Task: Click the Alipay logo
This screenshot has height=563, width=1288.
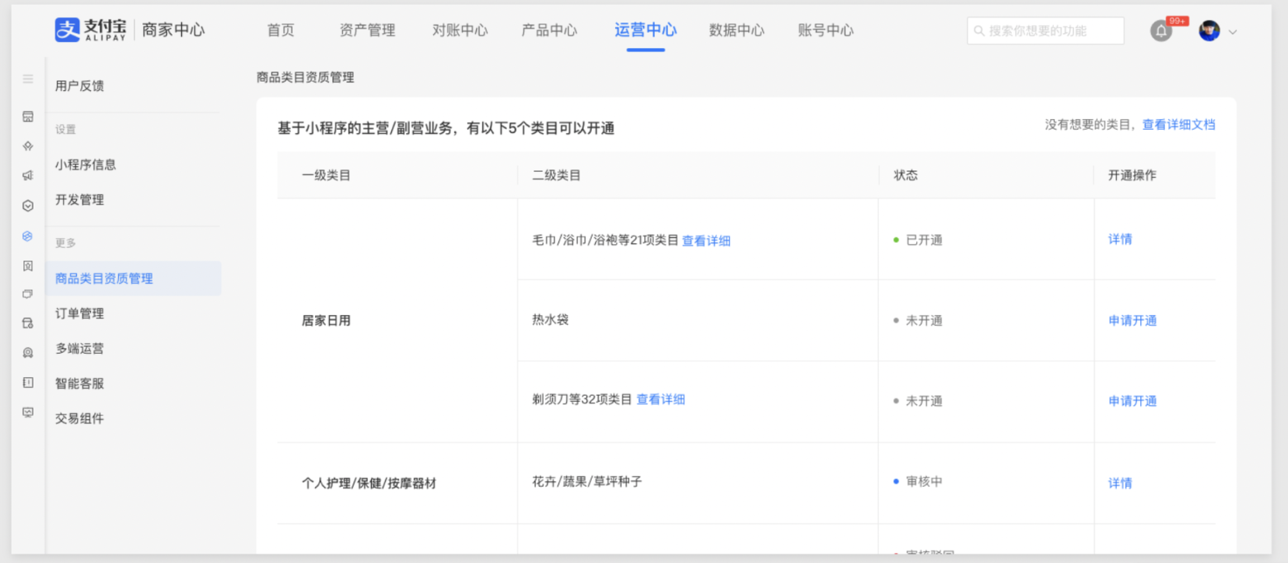Action: pyautogui.click(x=90, y=30)
